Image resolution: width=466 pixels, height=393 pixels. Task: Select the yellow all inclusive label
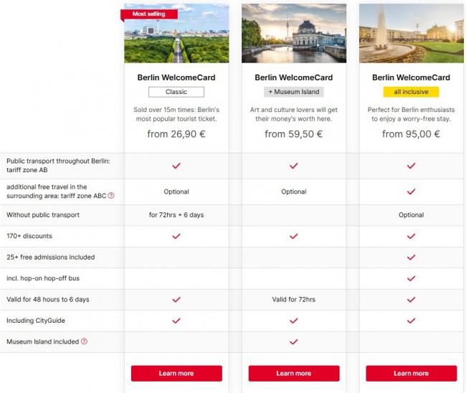411,92
